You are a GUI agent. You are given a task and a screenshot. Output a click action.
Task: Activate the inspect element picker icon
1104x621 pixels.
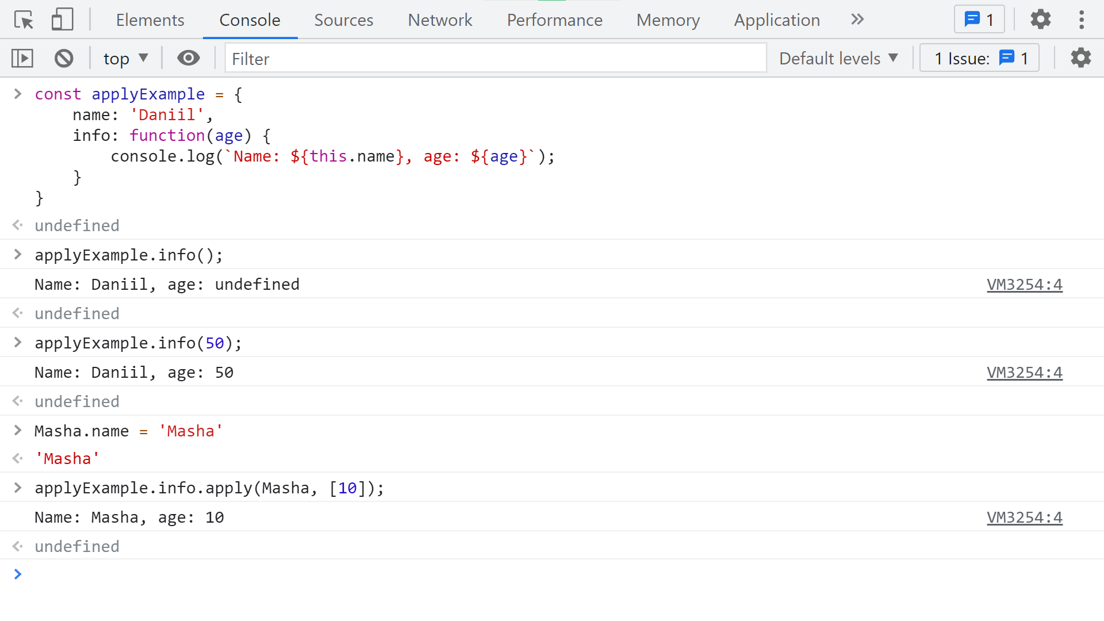click(x=24, y=20)
